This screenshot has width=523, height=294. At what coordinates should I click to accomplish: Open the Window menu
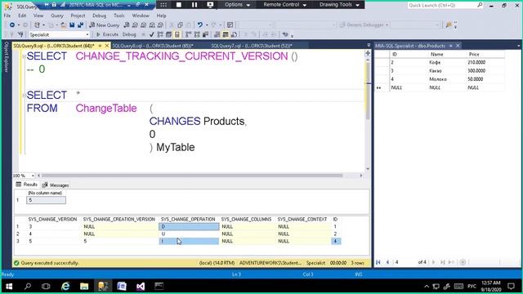tap(141, 16)
